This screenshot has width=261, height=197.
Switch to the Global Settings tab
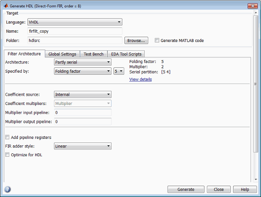pos(62,54)
